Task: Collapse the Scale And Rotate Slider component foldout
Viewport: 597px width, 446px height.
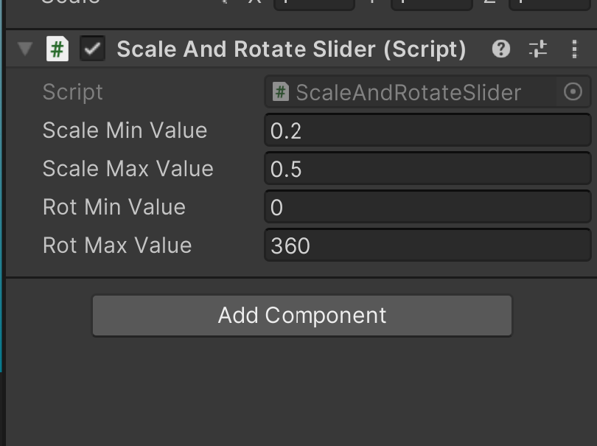Action: [x=25, y=49]
